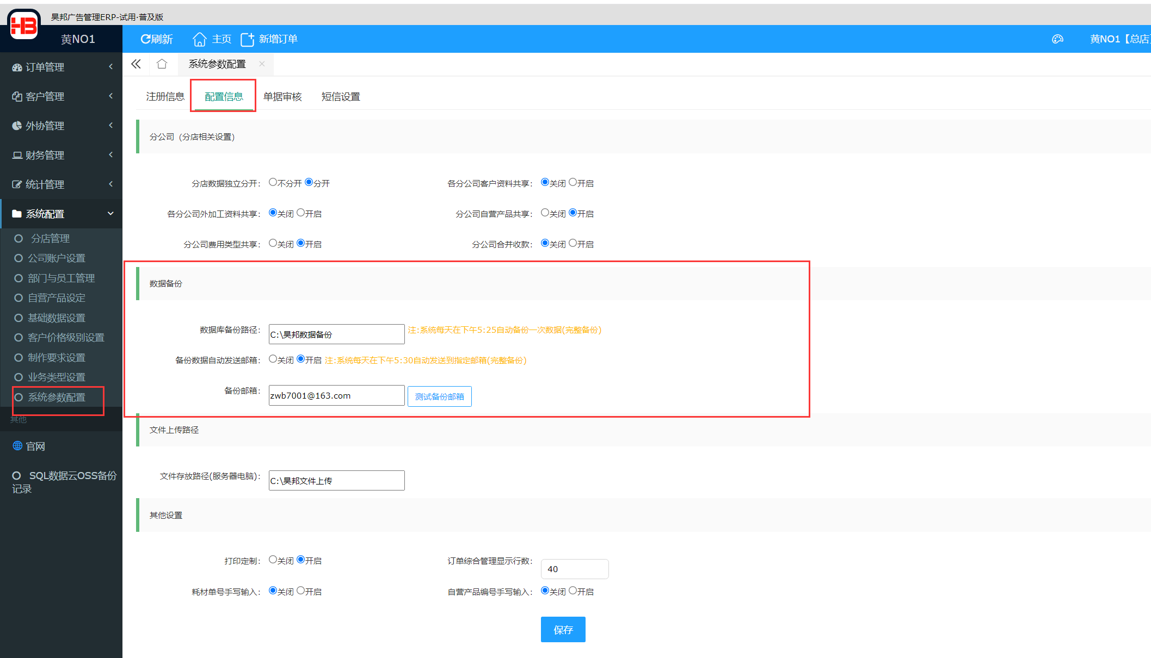Switch to 短信设置 tab
The height and width of the screenshot is (658, 1151).
point(341,96)
